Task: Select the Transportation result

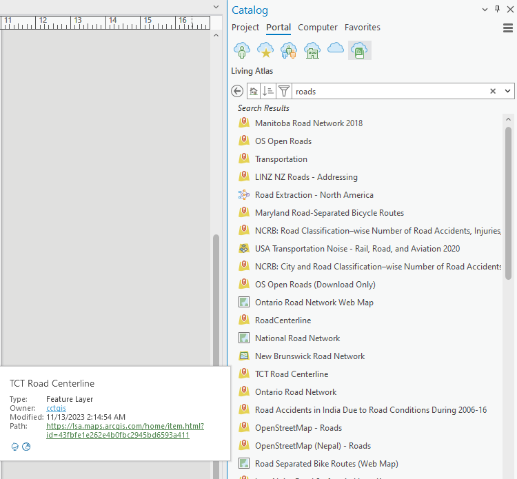Action: (x=281, y=159)
